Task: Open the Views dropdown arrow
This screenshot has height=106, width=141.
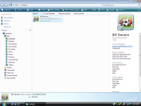Action: pyautogui.click(x=24, y=10)
